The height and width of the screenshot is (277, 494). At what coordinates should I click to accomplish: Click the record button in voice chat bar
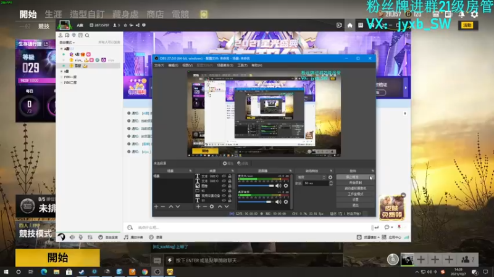click(156, 237)
